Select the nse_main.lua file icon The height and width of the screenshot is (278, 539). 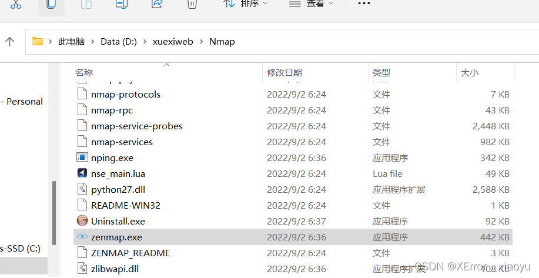(82, 173)
